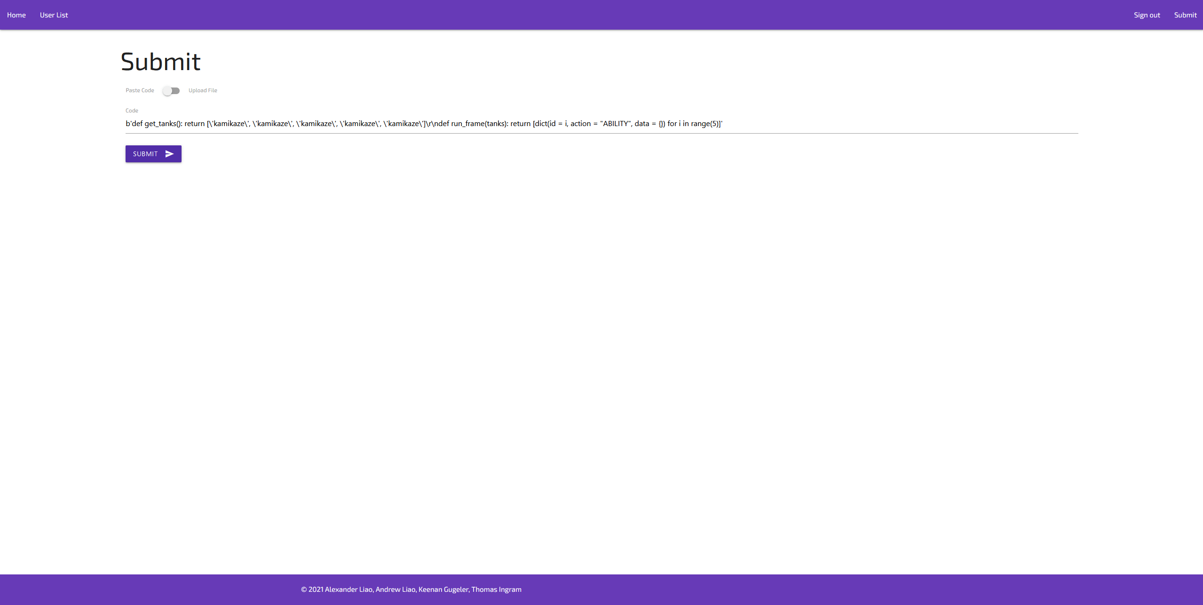Click the send arrow icon on SUBMIT

[169, 154]
